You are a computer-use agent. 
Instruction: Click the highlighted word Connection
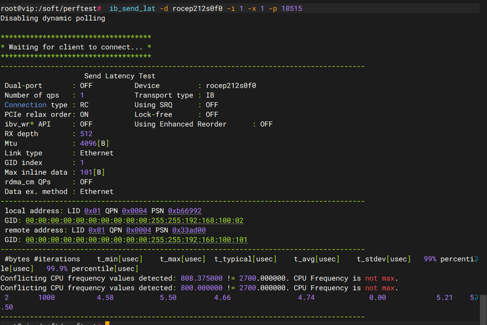[25, 105]
